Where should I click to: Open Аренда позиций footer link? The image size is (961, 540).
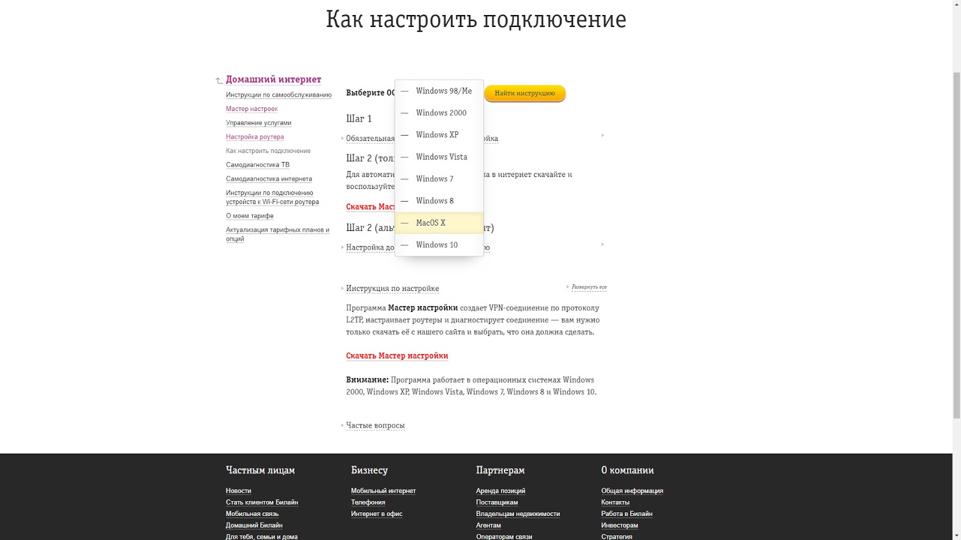[500, 491]
